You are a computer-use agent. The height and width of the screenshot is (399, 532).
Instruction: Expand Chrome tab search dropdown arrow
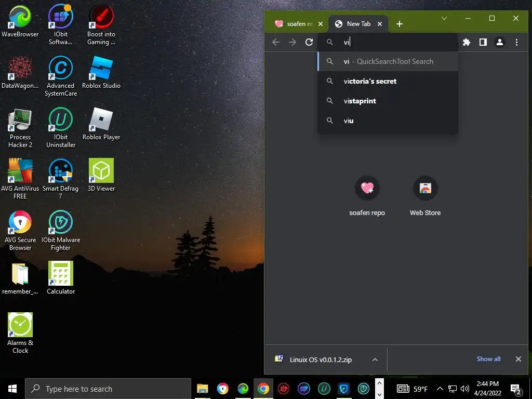[444, 18]
